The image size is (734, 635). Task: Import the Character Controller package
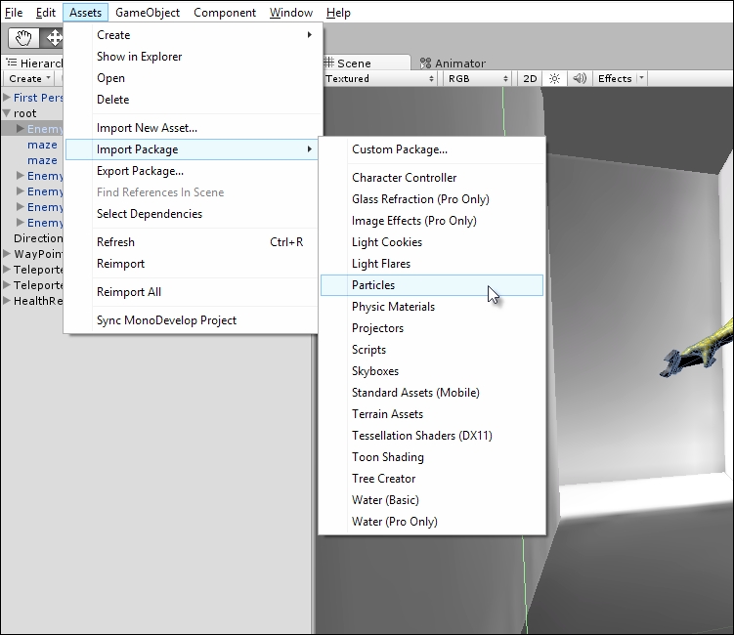[x=432, y=178]
